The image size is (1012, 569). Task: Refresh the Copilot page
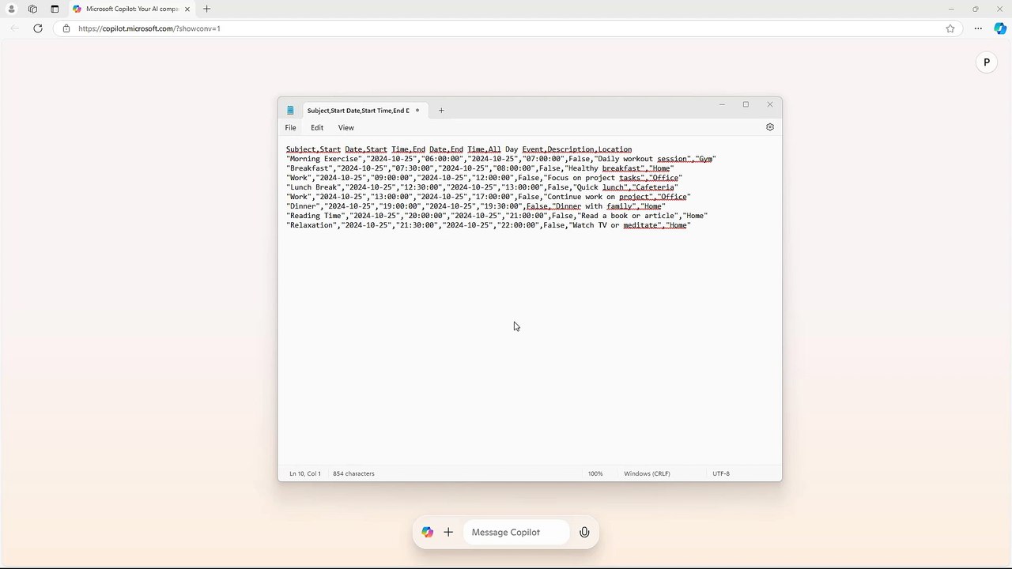tap(38, 28)
